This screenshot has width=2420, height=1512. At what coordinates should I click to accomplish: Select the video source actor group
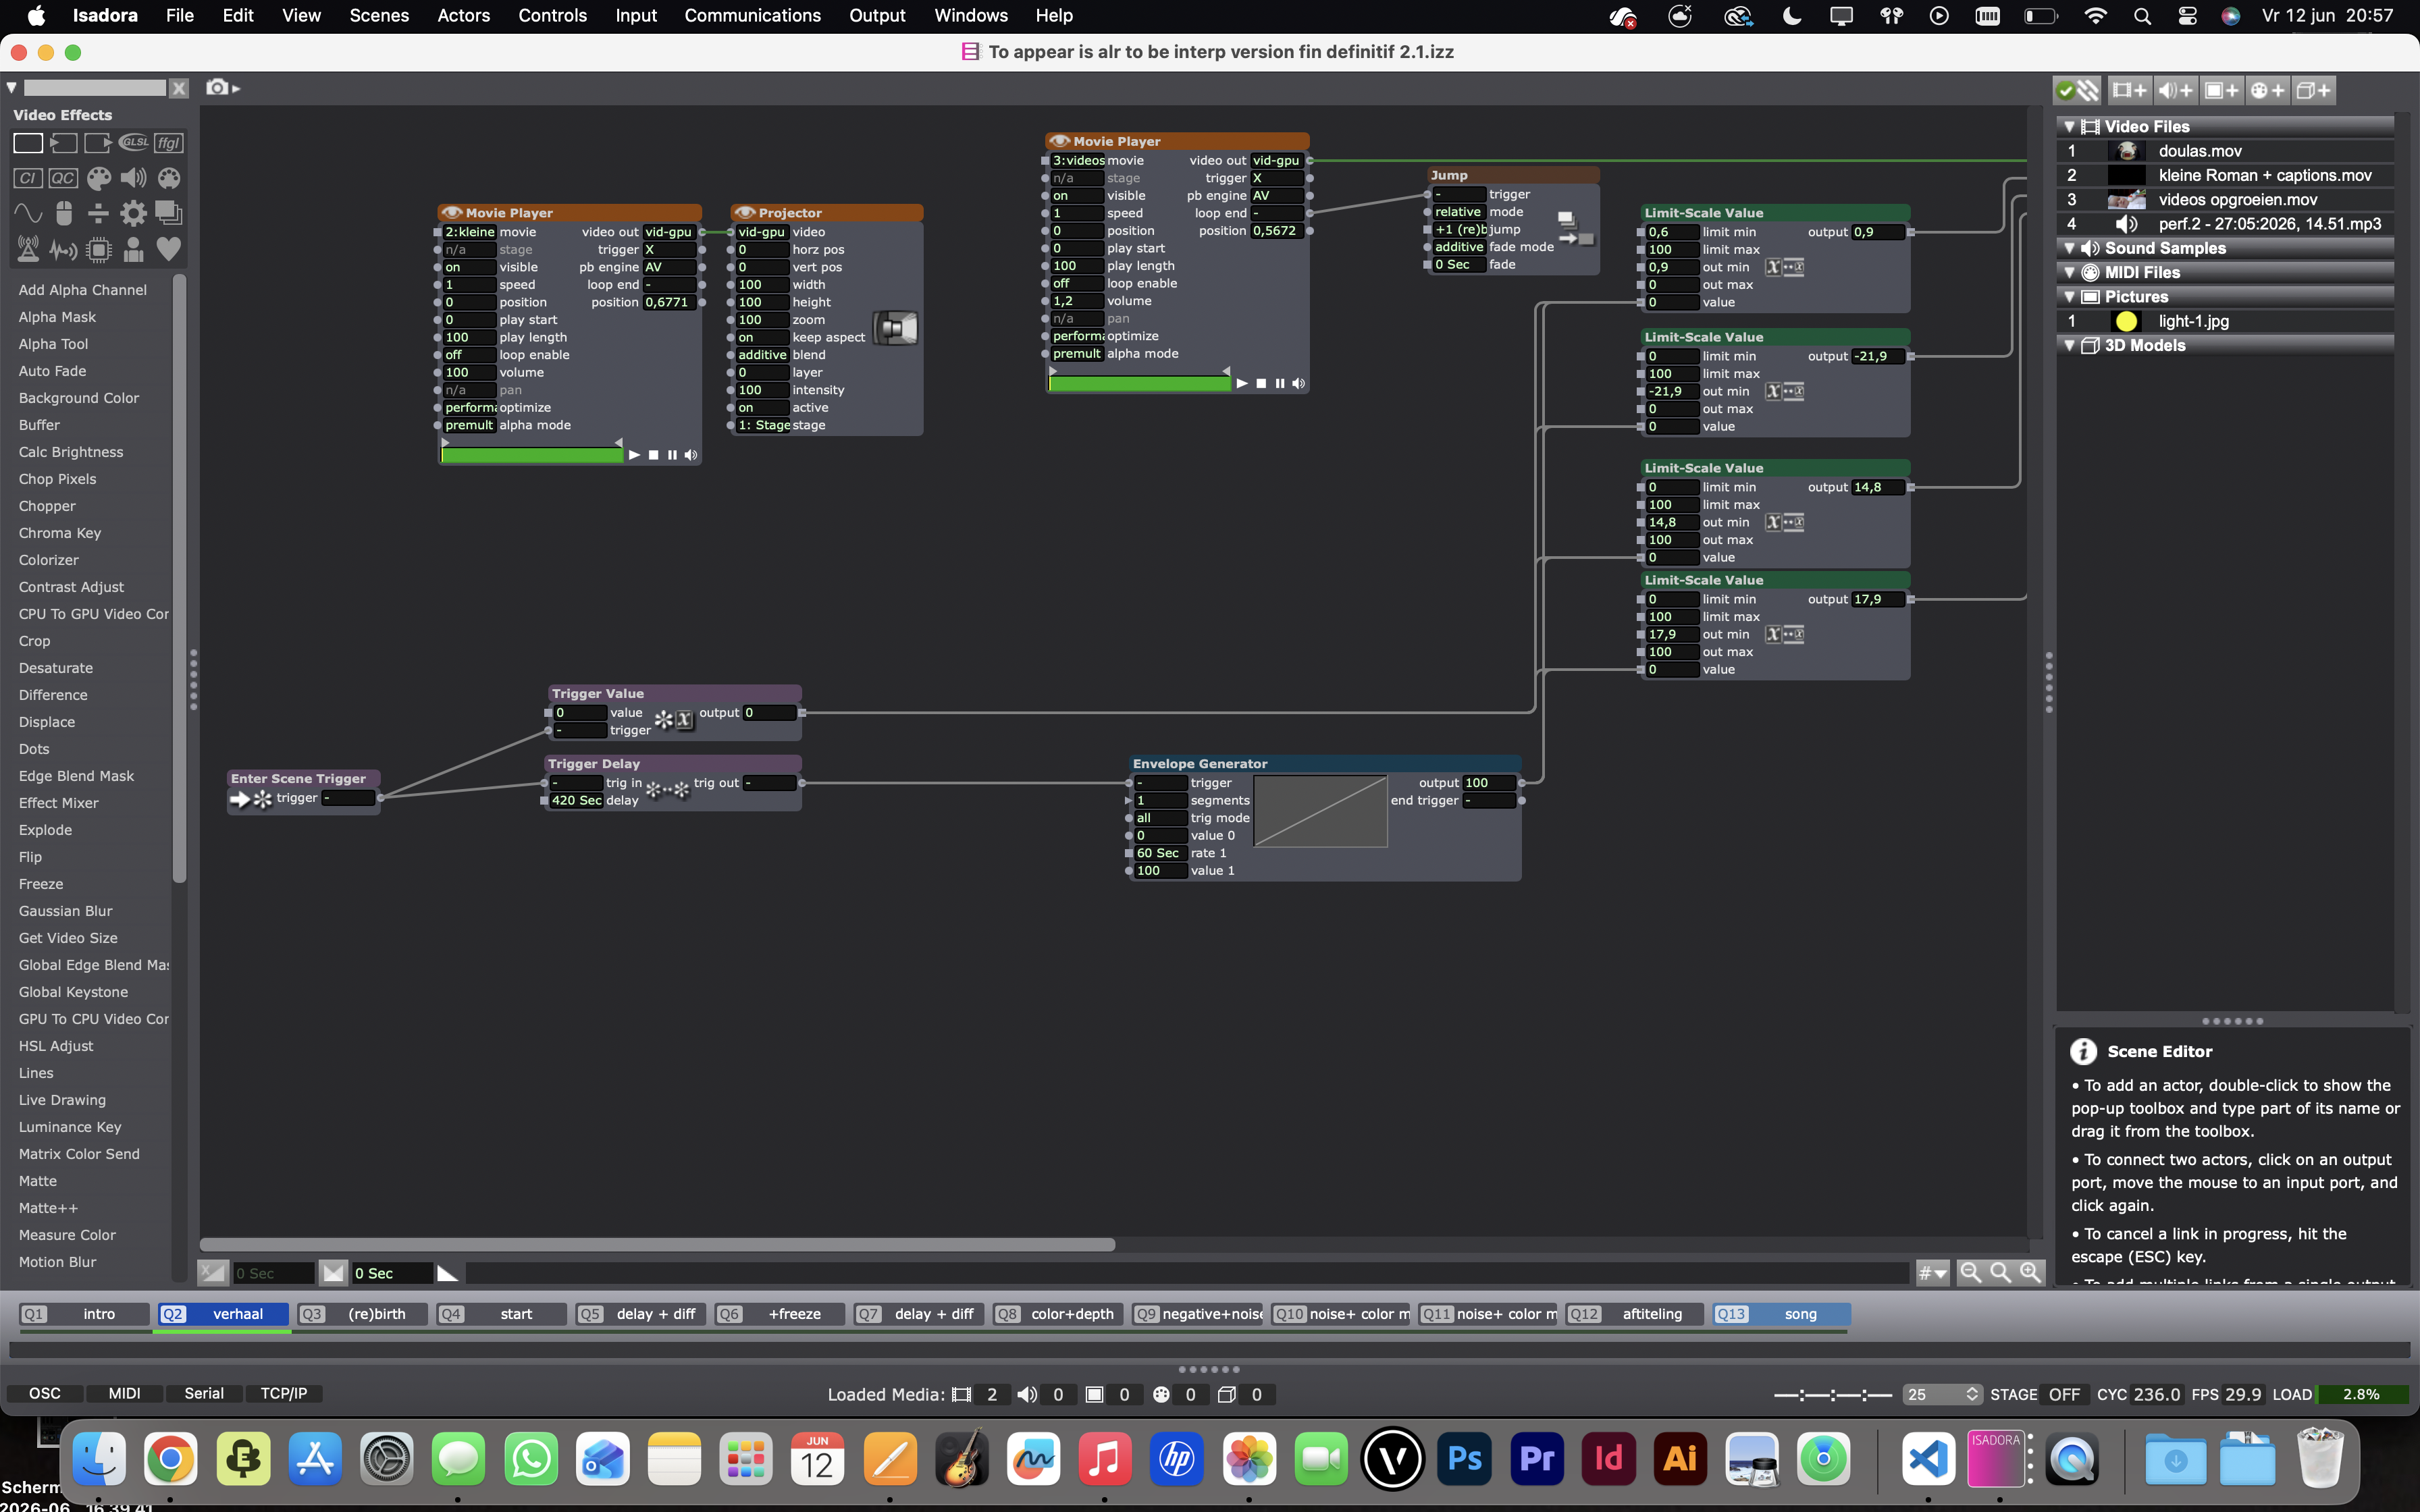[x=63, y=143]
